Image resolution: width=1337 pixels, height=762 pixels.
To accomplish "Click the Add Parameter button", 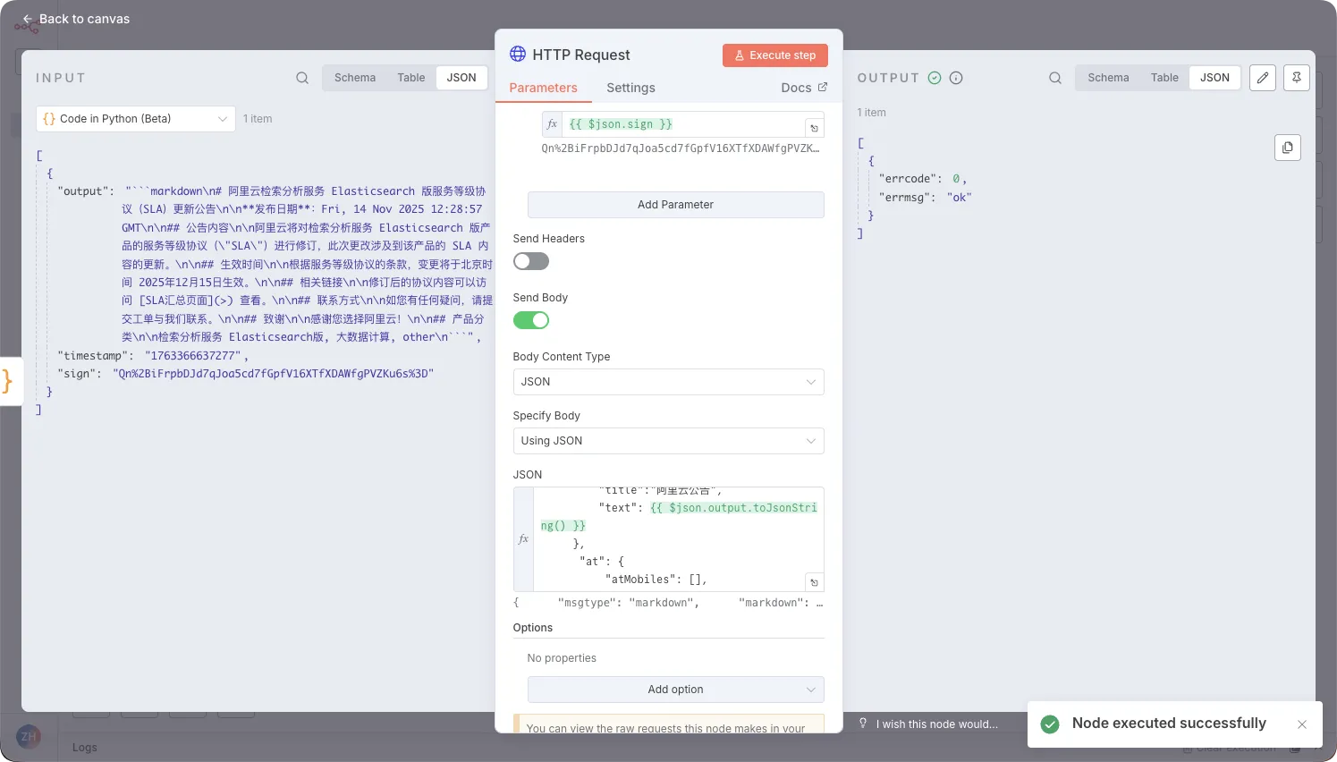I will [x=675, y=205].
